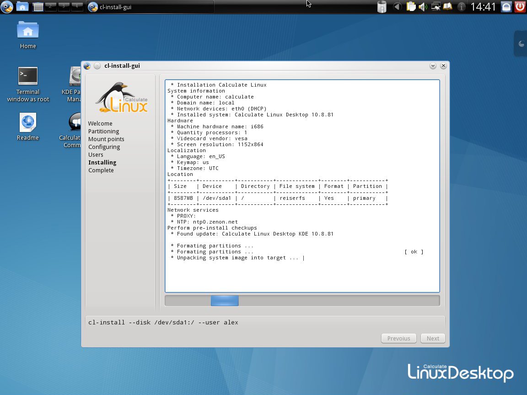
Task: Open the Home folder panel shortcut
Action: [22, 7]
